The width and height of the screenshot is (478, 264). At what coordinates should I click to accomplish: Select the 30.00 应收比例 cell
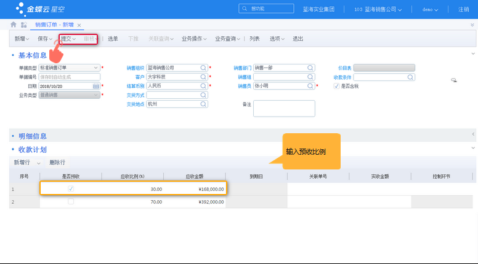(x=132, y=189)
